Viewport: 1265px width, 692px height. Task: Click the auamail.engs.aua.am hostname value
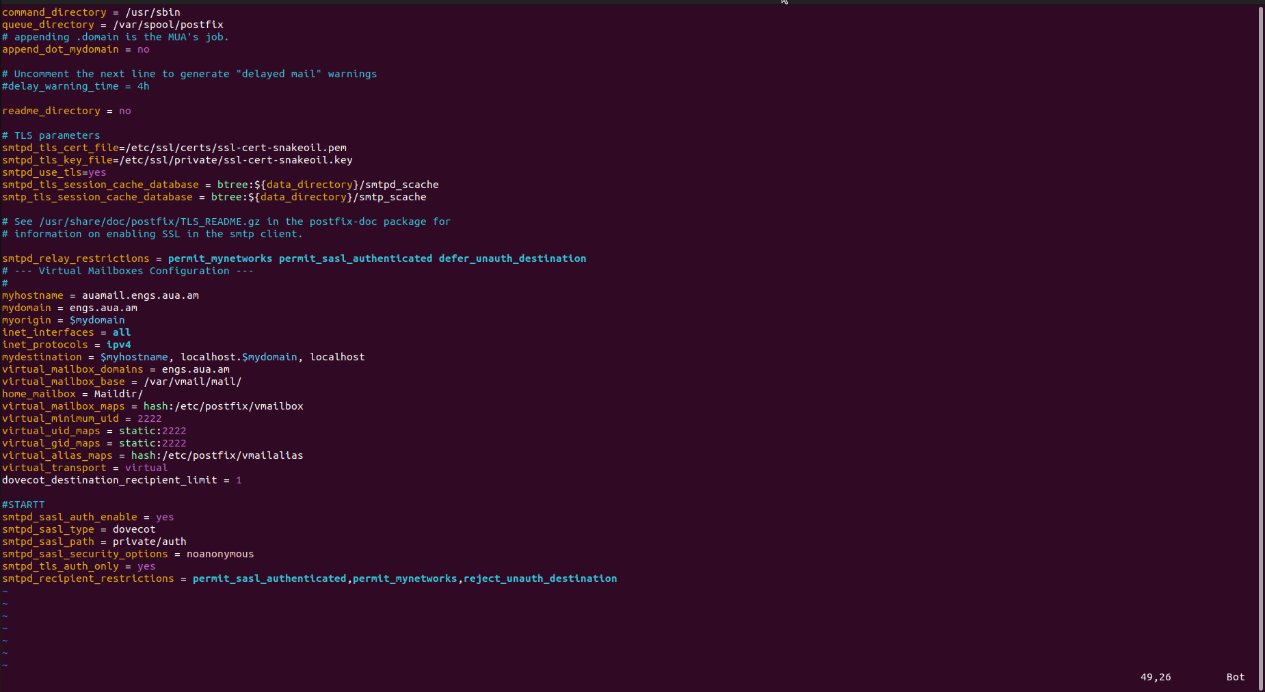point(140,295)
